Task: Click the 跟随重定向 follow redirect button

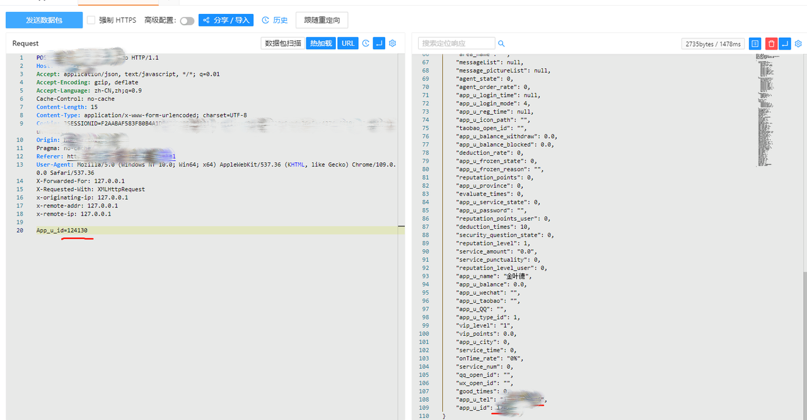Action: tap(322, 20)
